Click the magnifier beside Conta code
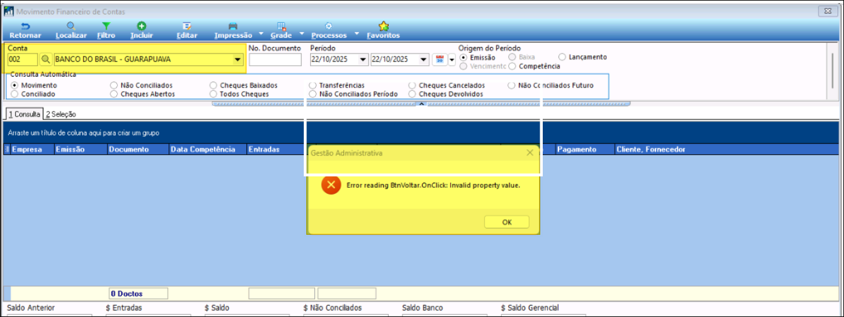 tap(46, 60)
